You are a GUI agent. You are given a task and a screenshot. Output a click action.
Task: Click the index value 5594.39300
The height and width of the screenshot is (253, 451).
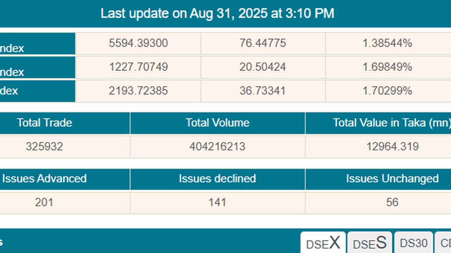138,43
